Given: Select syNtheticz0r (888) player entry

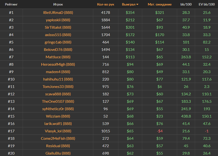Looking at the screenshot, I should [58, 109].
